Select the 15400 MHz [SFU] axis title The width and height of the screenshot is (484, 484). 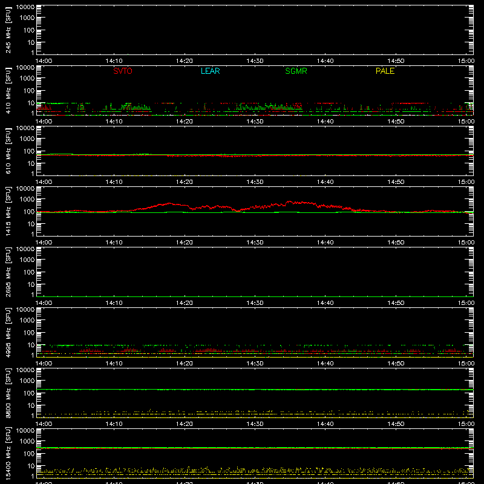pyautogui.click(x=8, y=454)
